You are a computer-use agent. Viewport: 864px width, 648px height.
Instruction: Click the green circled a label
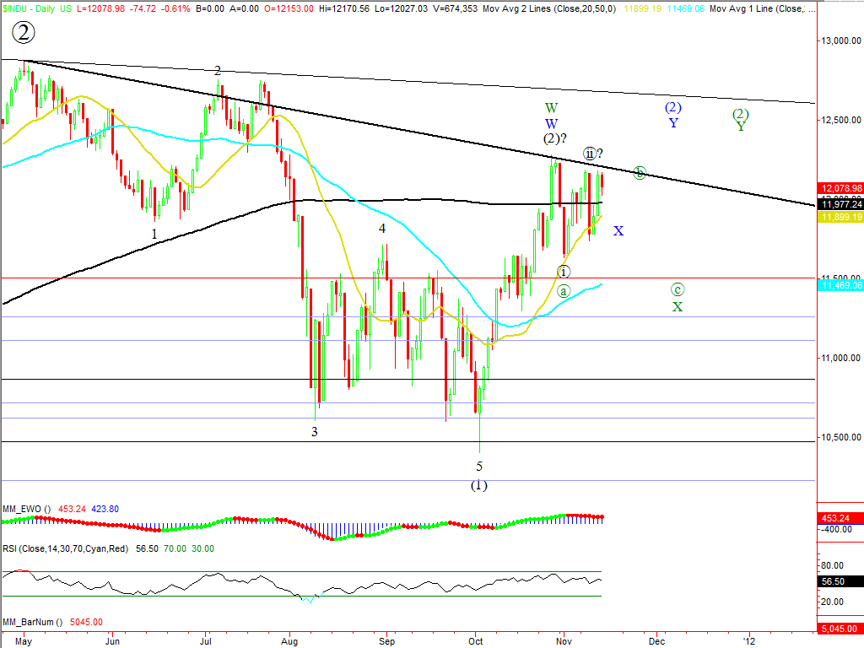click(x=564, y=290)
